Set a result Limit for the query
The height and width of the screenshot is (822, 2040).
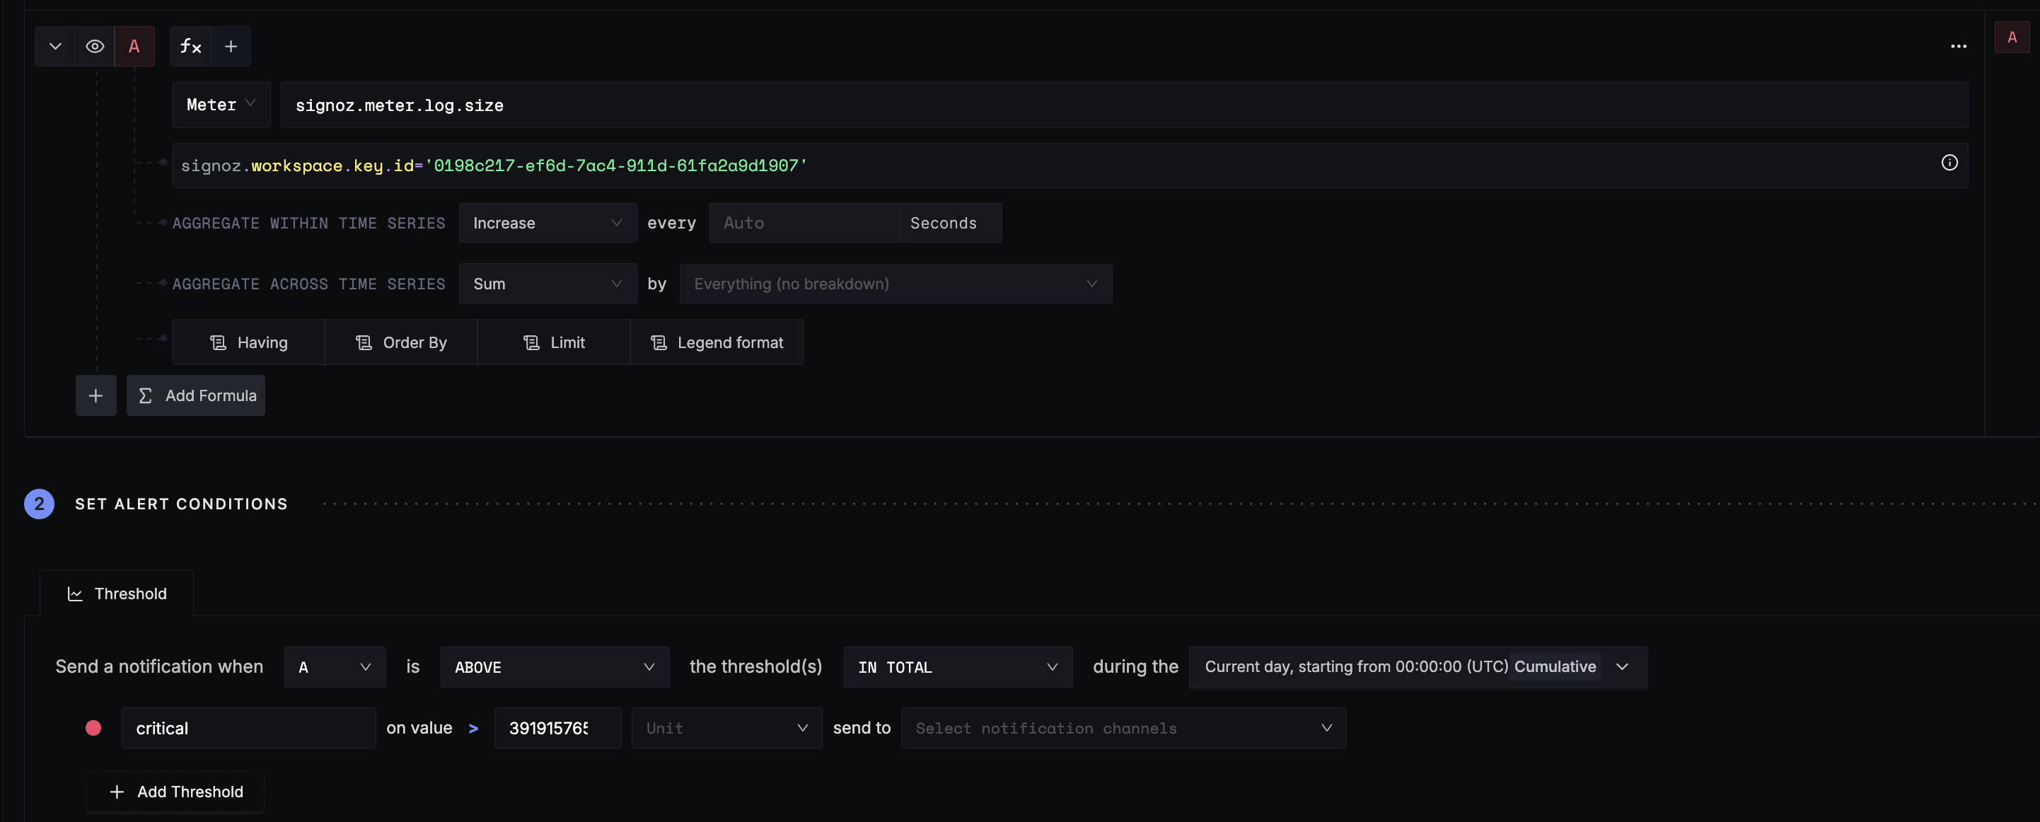554,342
